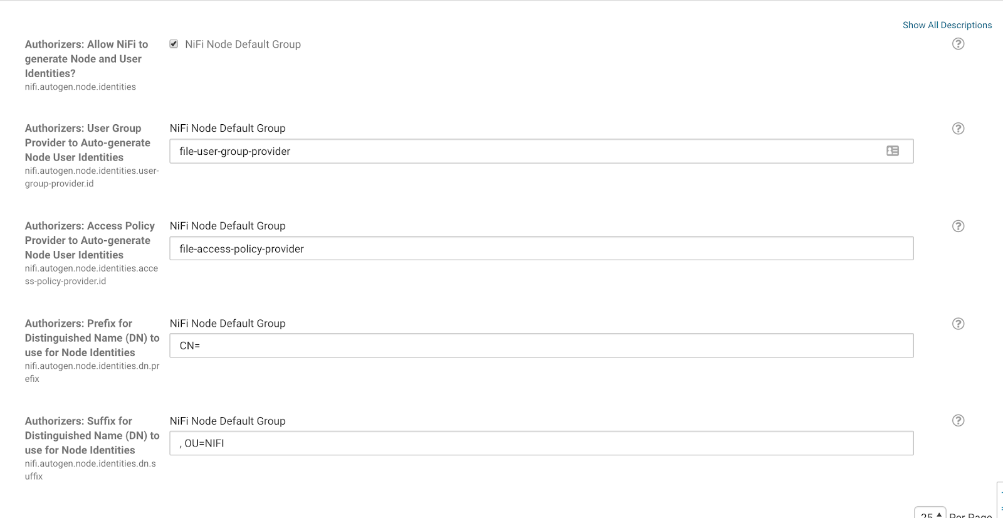Focus the file-user-group-provider text field

[527, 151]
